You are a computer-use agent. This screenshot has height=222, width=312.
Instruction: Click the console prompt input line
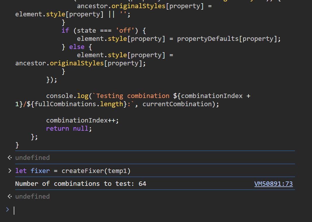click(x=155, y=210)
